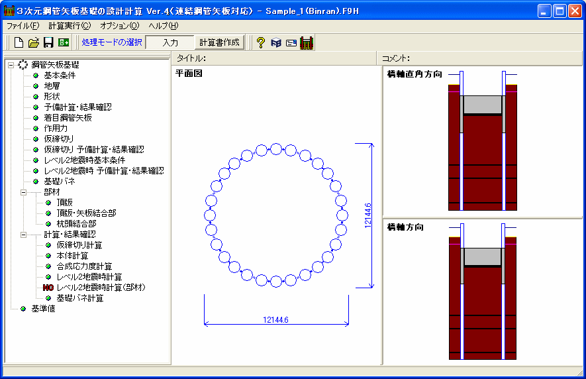Open the 計算実行(C) menu
The image size is (586, 379).
(70, 26)
